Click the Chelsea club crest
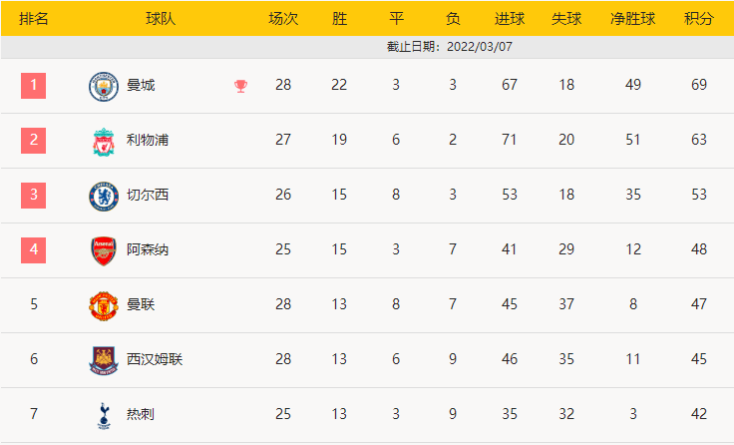 point(104,197)
